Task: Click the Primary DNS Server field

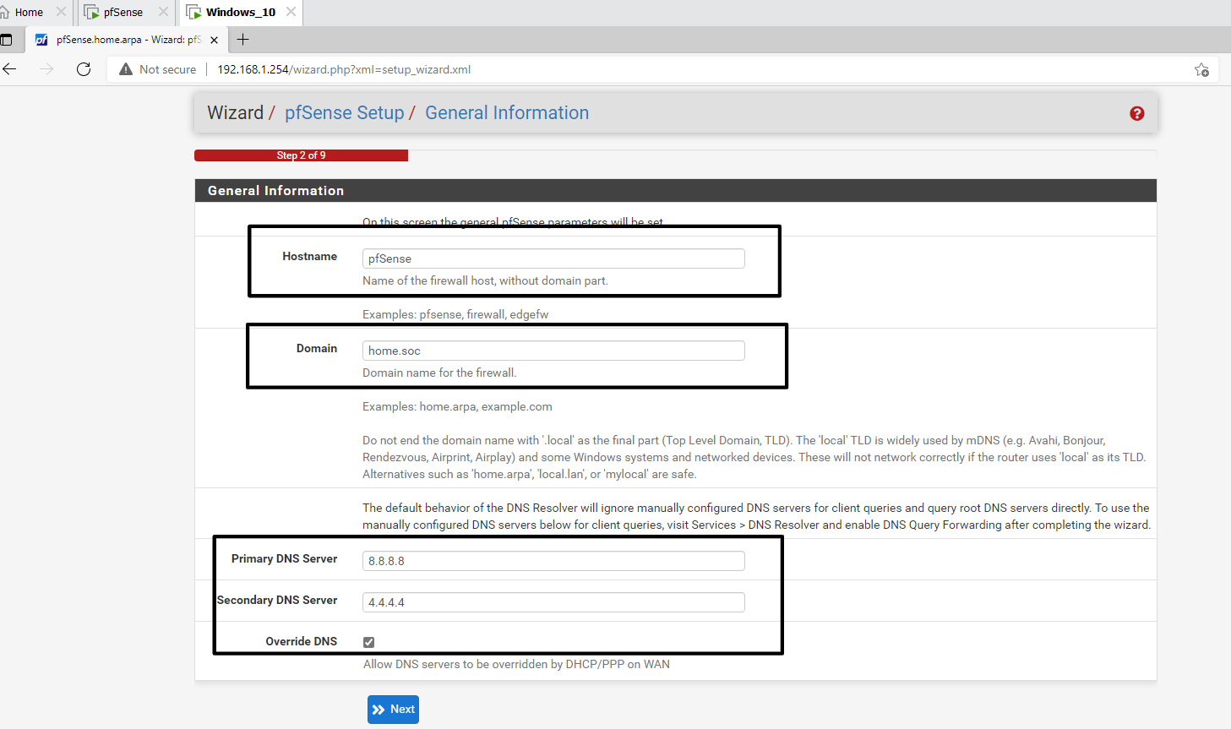Action: (x=553, y=561)
